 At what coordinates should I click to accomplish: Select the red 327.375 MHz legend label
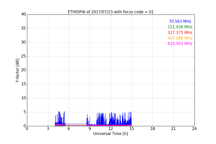180,32
